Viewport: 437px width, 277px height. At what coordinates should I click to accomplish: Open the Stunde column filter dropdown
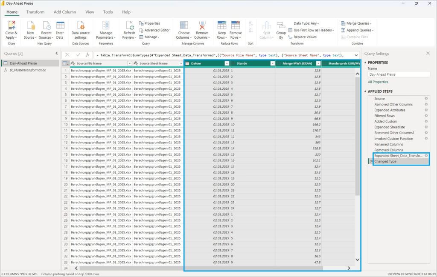[273, 63]
